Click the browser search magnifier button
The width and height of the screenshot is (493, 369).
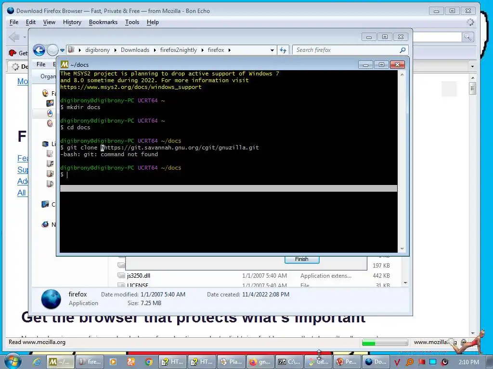coord(467,37)
